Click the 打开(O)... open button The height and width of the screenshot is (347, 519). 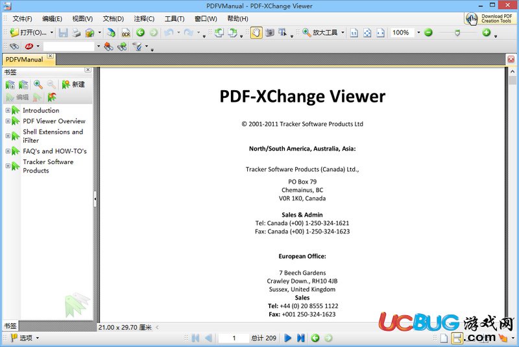click(x=29, y=32)
